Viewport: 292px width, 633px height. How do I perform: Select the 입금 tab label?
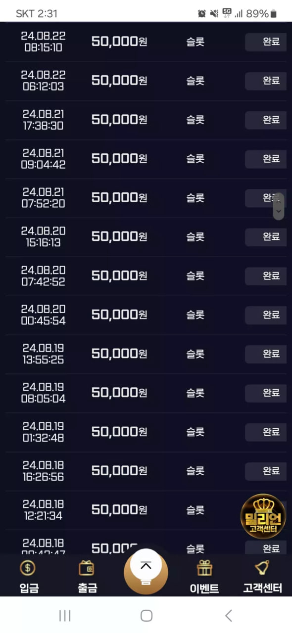point(29,588)
